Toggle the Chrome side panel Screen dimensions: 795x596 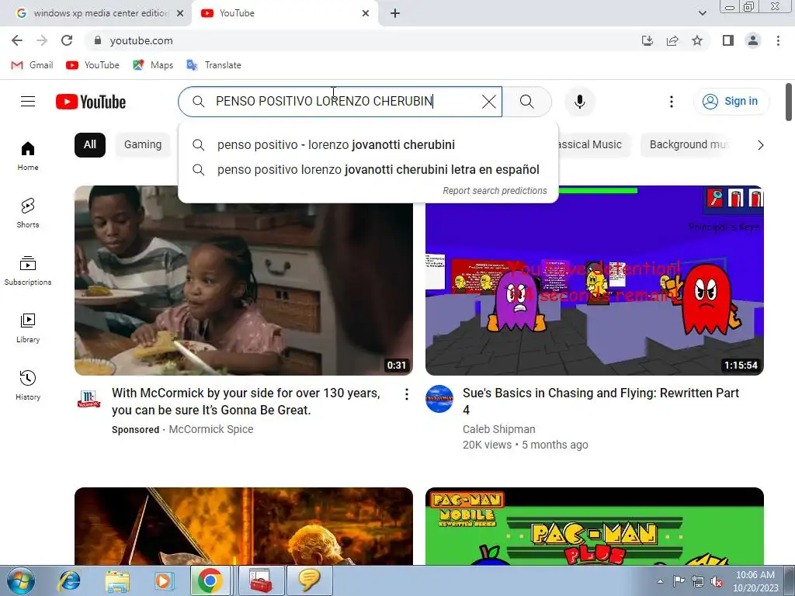pyautogui.click(x=728, y=40)
